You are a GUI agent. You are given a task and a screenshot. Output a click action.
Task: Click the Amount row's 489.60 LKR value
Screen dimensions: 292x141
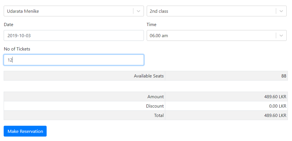coord(275,97)
